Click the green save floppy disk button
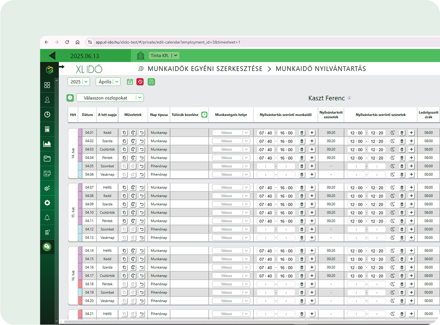Screen dimensions: 440x325 pos(151,82)
